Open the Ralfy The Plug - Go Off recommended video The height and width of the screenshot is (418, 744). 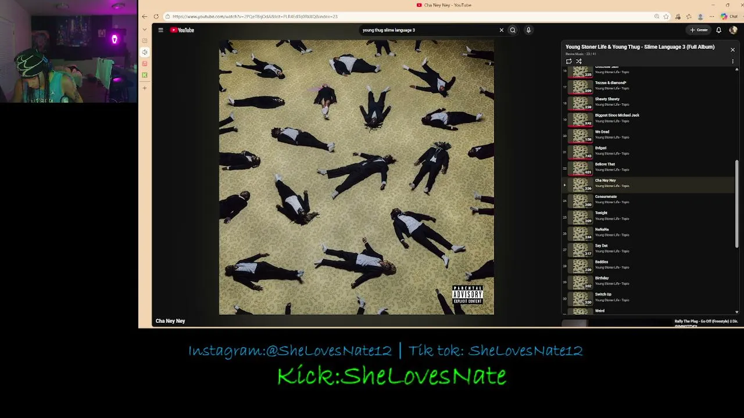(706, 322)
